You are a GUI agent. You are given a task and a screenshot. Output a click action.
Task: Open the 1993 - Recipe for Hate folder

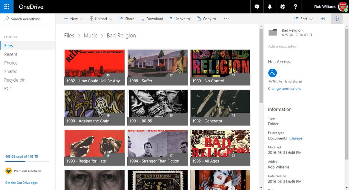pyautogui.click(x=95, y=148)
